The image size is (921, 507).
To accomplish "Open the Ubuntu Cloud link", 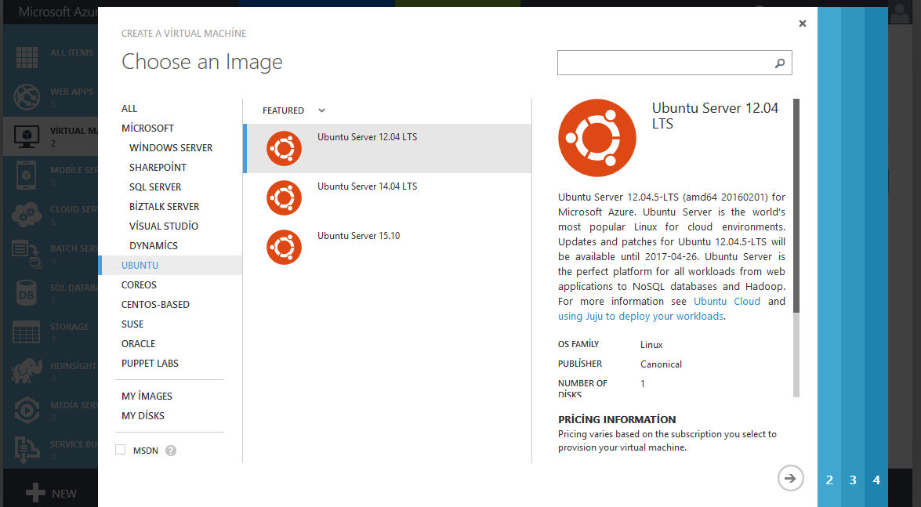I will coord(727,302).
